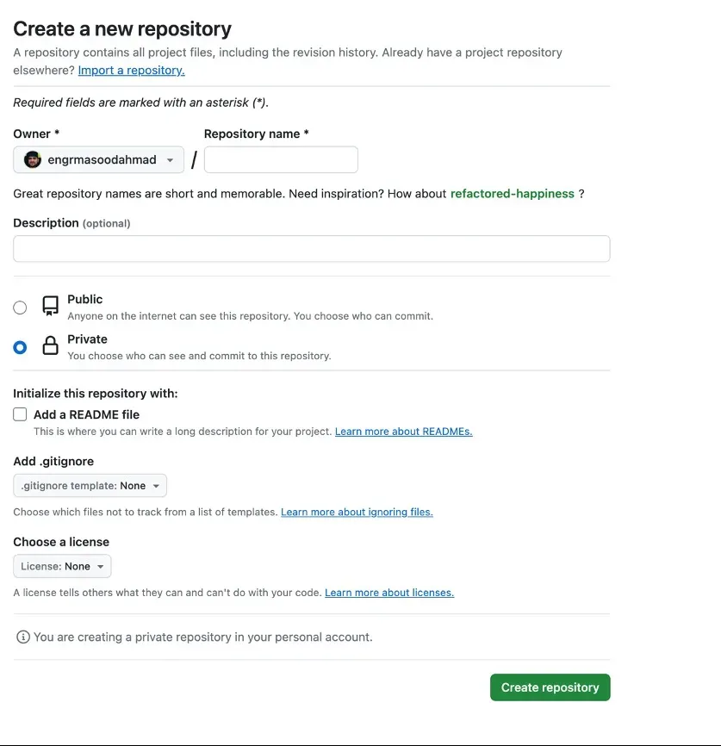Open Learn more about READMEs link
Screen dimensions: 721x746
(403, 431)
